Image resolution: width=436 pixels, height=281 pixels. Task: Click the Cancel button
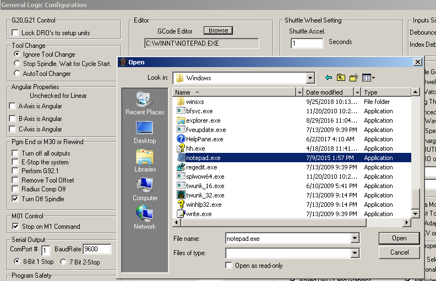[399, 252]
